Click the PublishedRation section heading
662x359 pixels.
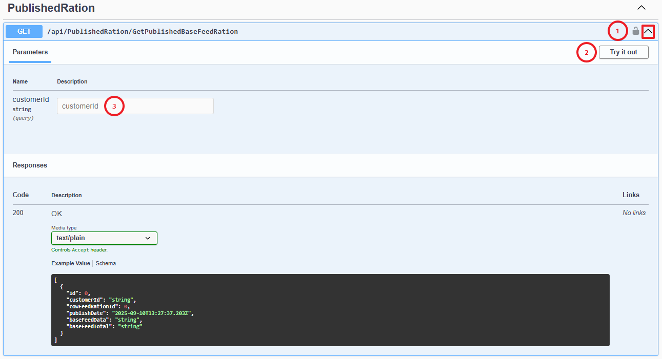coord(51,8)
